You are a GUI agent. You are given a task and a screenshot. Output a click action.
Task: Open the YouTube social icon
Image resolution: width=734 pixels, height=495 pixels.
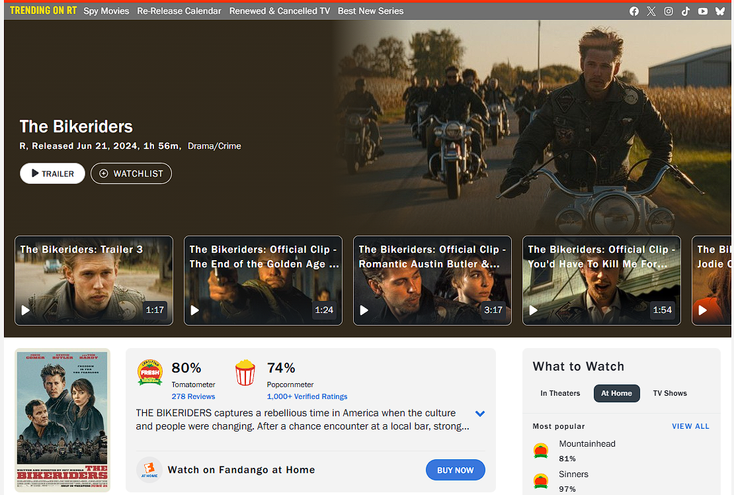click(x=703, y=11)
